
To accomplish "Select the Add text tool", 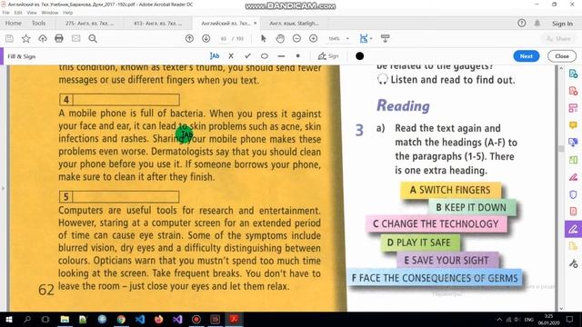I will click(215, 56).
